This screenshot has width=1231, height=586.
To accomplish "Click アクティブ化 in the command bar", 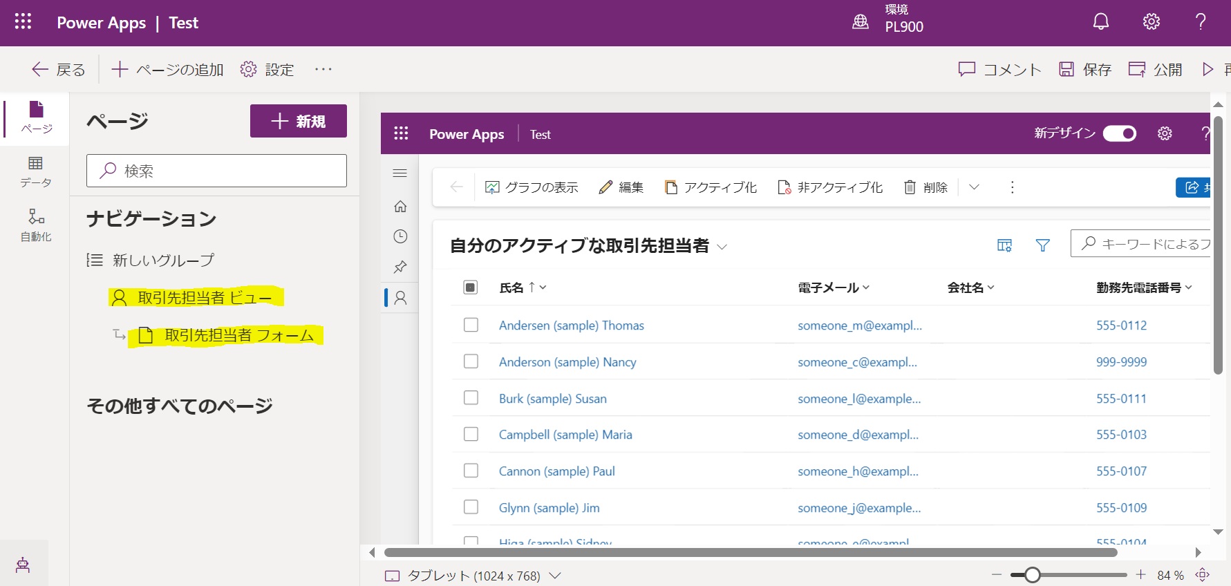I will [x=711, y=187].
